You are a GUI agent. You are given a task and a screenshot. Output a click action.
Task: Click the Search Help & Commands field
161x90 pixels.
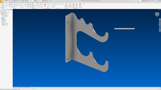coord(135,1)
